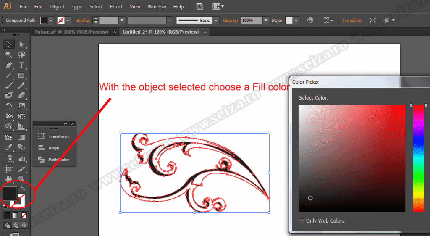Click the Isolate Selected Object icon

[x=372, y=20]
